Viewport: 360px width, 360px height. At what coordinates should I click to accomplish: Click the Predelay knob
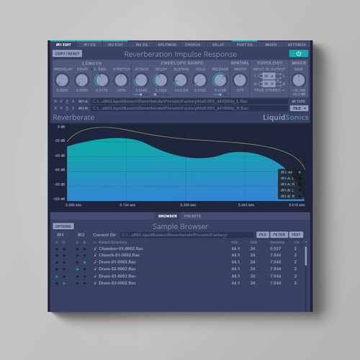click(62, 80)
